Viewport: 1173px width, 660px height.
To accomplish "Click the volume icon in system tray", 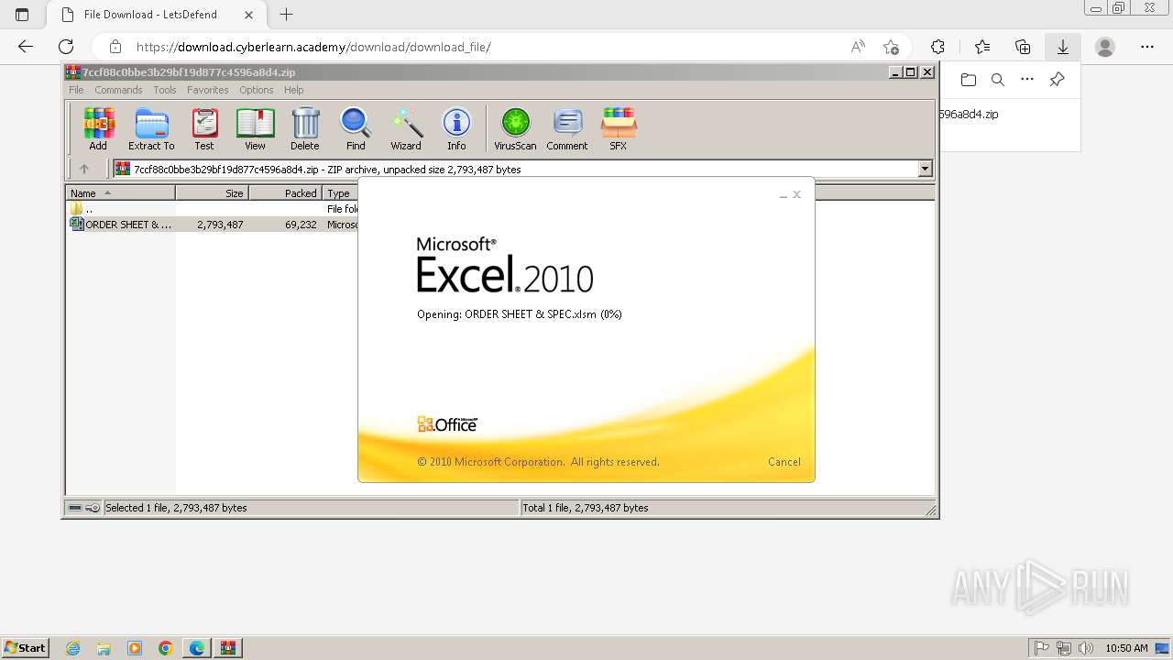I will [1086, 648].
